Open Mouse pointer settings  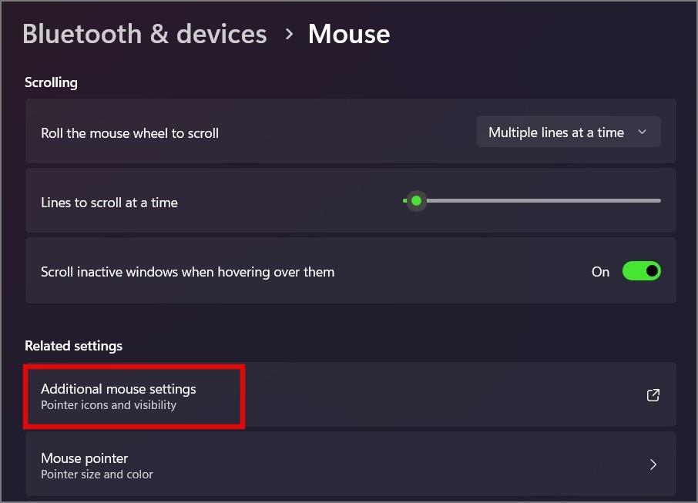pyautogui.click(x=351, y=464)
